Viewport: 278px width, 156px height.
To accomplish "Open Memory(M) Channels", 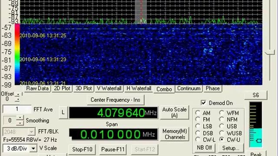I will pyautogui.click(x=175, y=134).
